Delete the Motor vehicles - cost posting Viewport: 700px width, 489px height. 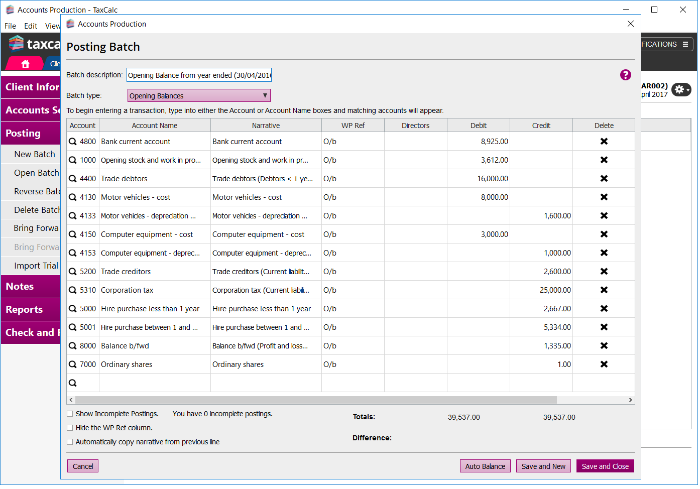point(604,197)
